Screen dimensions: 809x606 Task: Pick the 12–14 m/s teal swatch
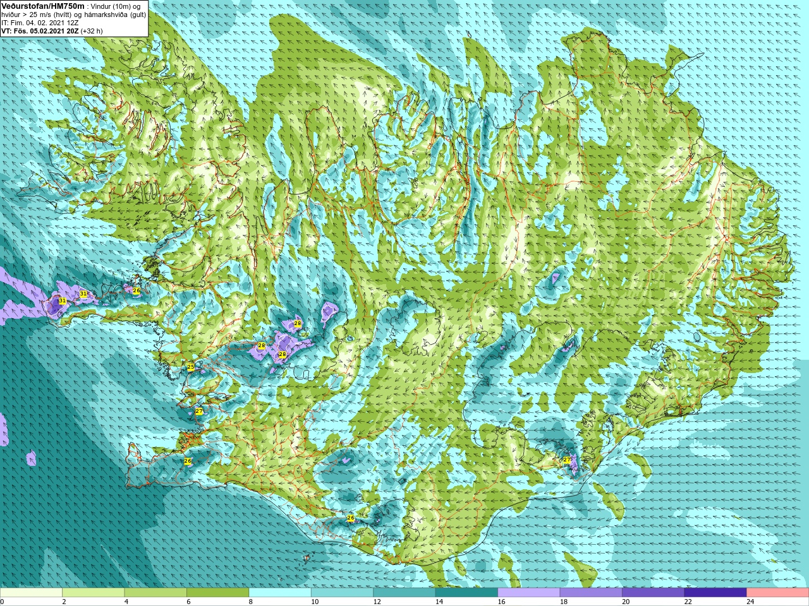(404, 593)
